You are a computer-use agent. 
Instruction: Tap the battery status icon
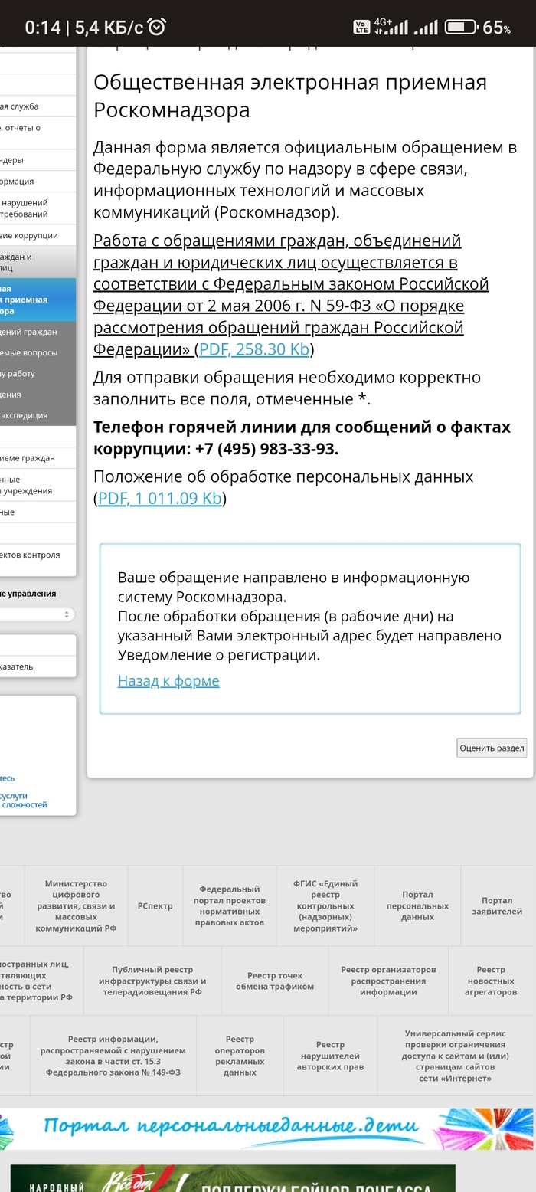[460, 28]
